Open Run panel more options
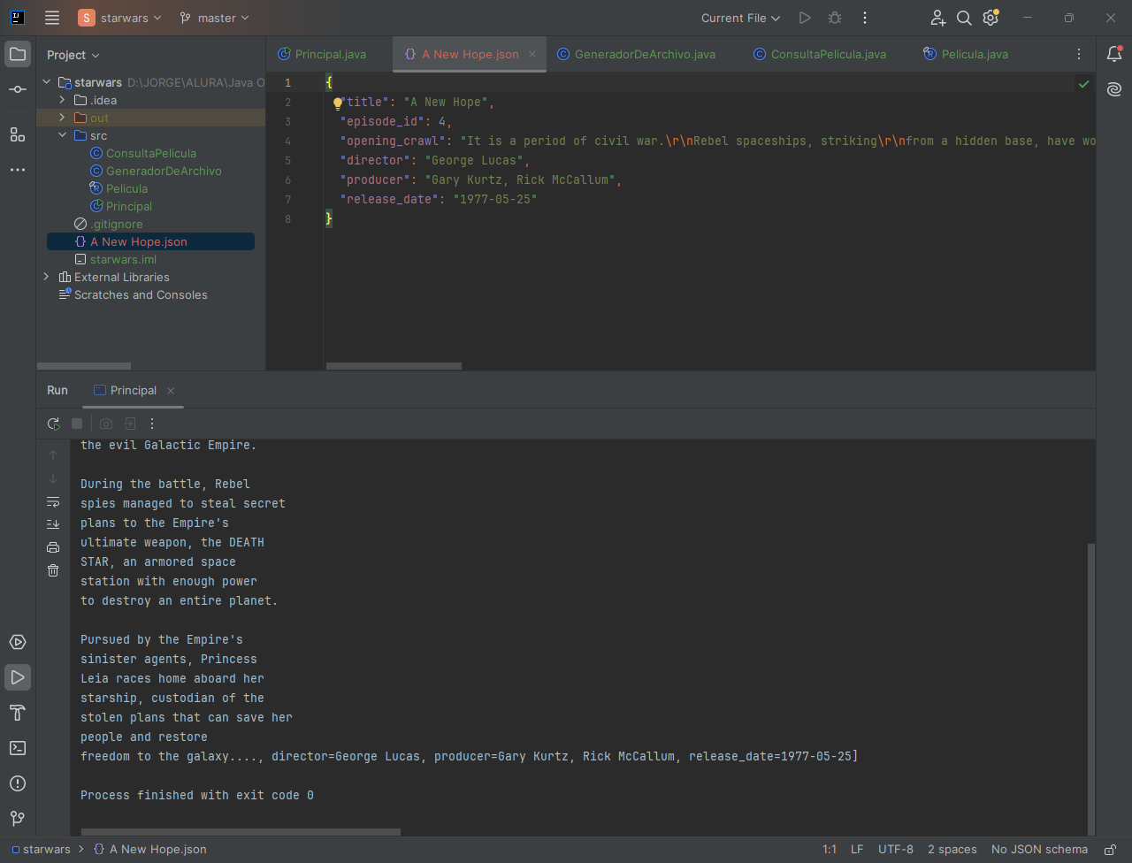1132x863 pixels. click(x=152, y=424)
